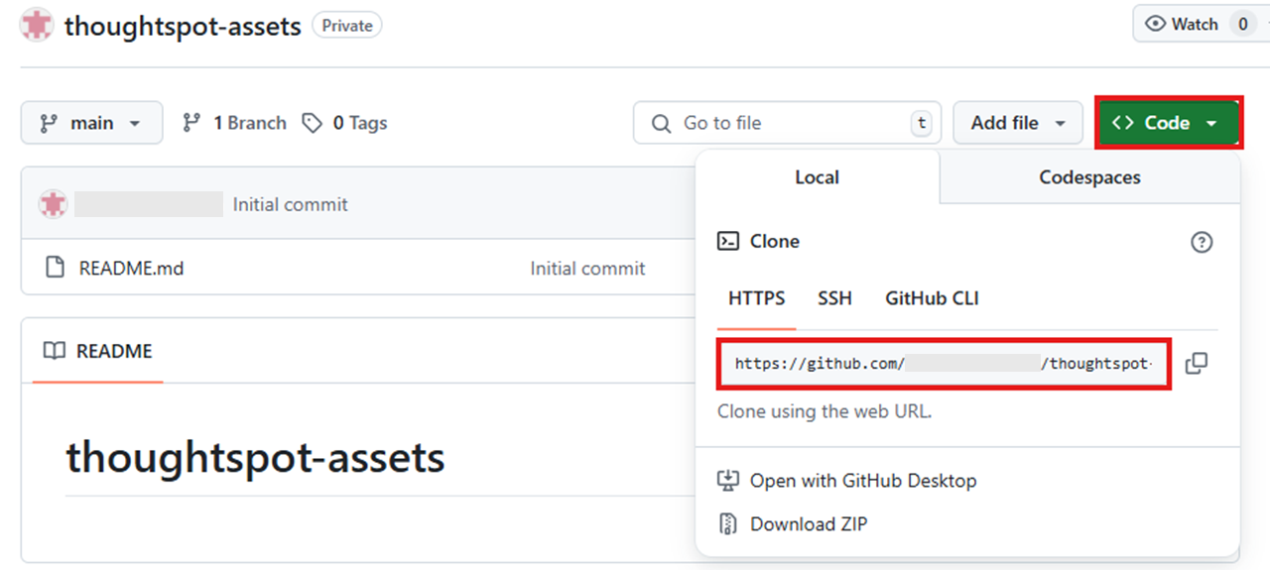
Task: Click the GitHub Desktop icon
Action: [x=728, y=481]
